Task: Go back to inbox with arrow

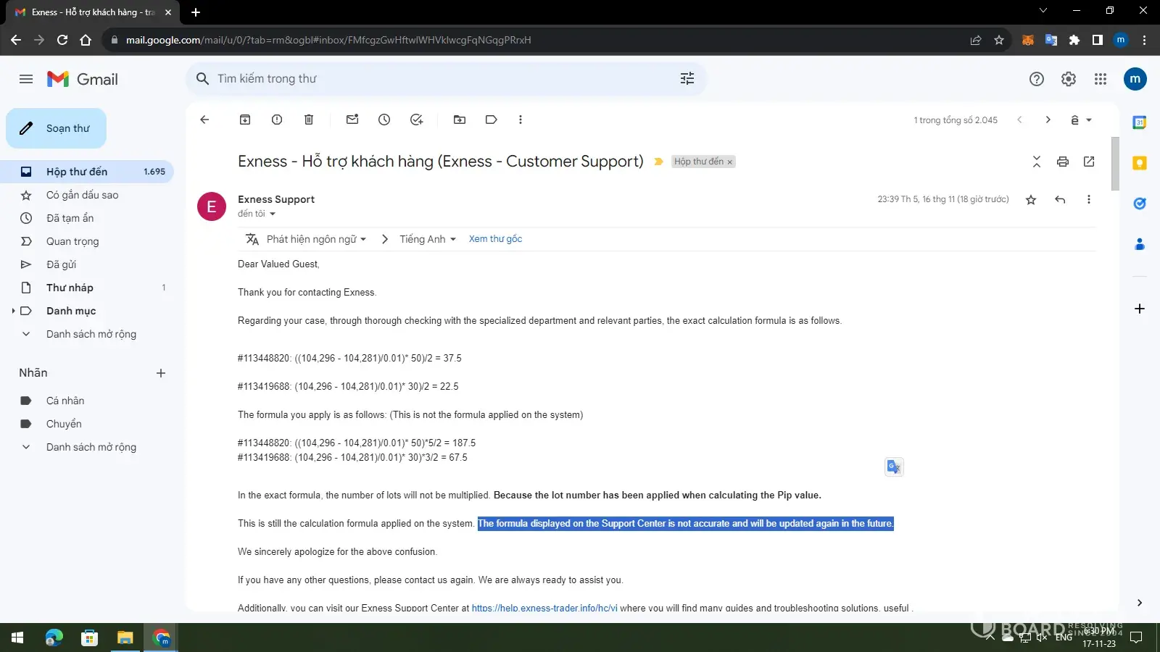Action: (204, 120)
